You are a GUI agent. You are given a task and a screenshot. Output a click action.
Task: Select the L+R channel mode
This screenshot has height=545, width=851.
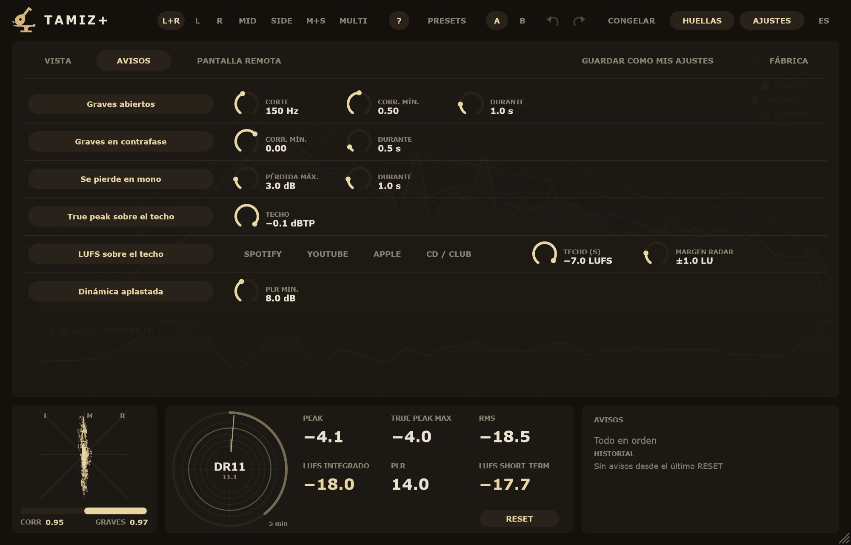(171, 20)
